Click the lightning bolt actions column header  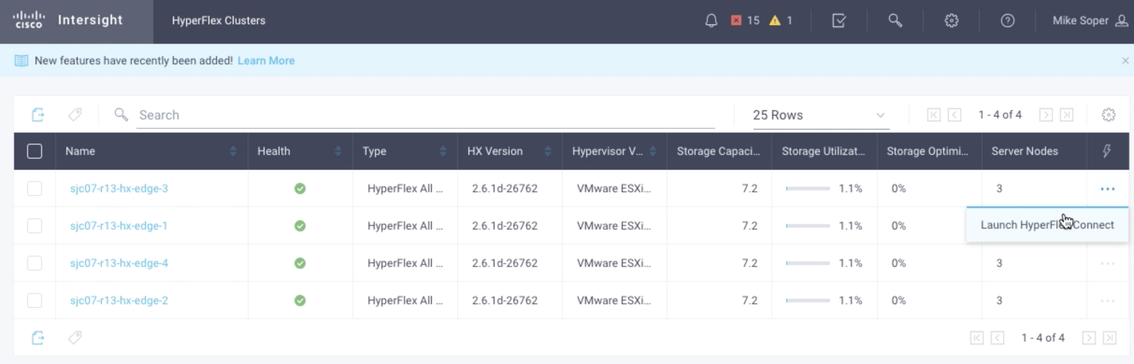point(1106,151)
